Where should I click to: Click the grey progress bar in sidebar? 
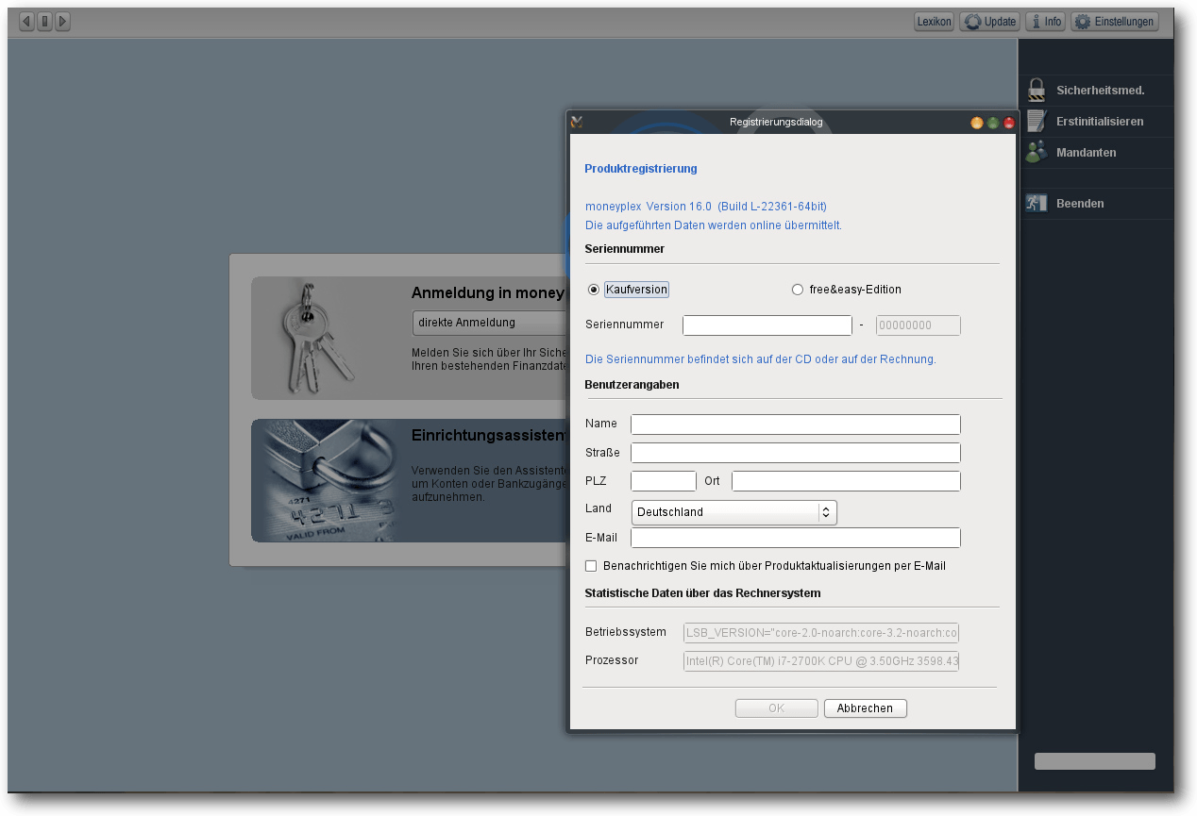(1095, 761)
